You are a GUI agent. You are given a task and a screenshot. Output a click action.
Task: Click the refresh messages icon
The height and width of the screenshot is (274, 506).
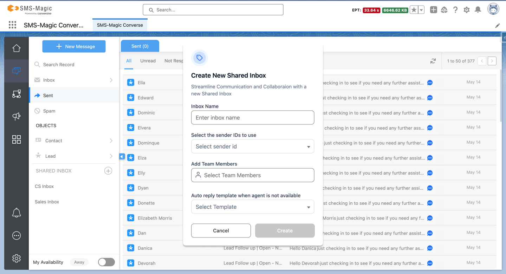click(x=433, y=61)
